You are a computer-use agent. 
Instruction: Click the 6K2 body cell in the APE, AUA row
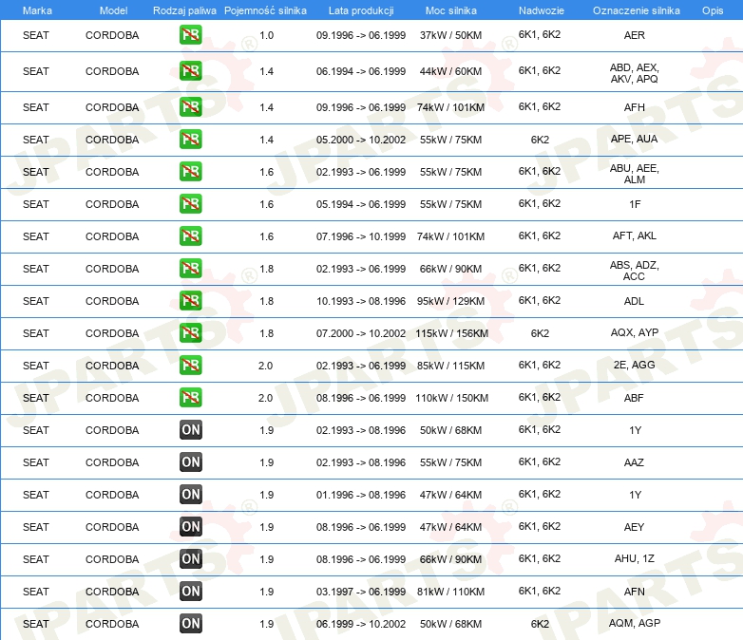540,140
